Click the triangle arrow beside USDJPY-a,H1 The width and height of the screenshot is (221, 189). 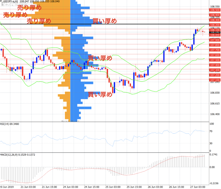(1, 1)
